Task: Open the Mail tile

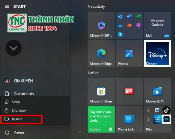Action: (x=157, y=25)
